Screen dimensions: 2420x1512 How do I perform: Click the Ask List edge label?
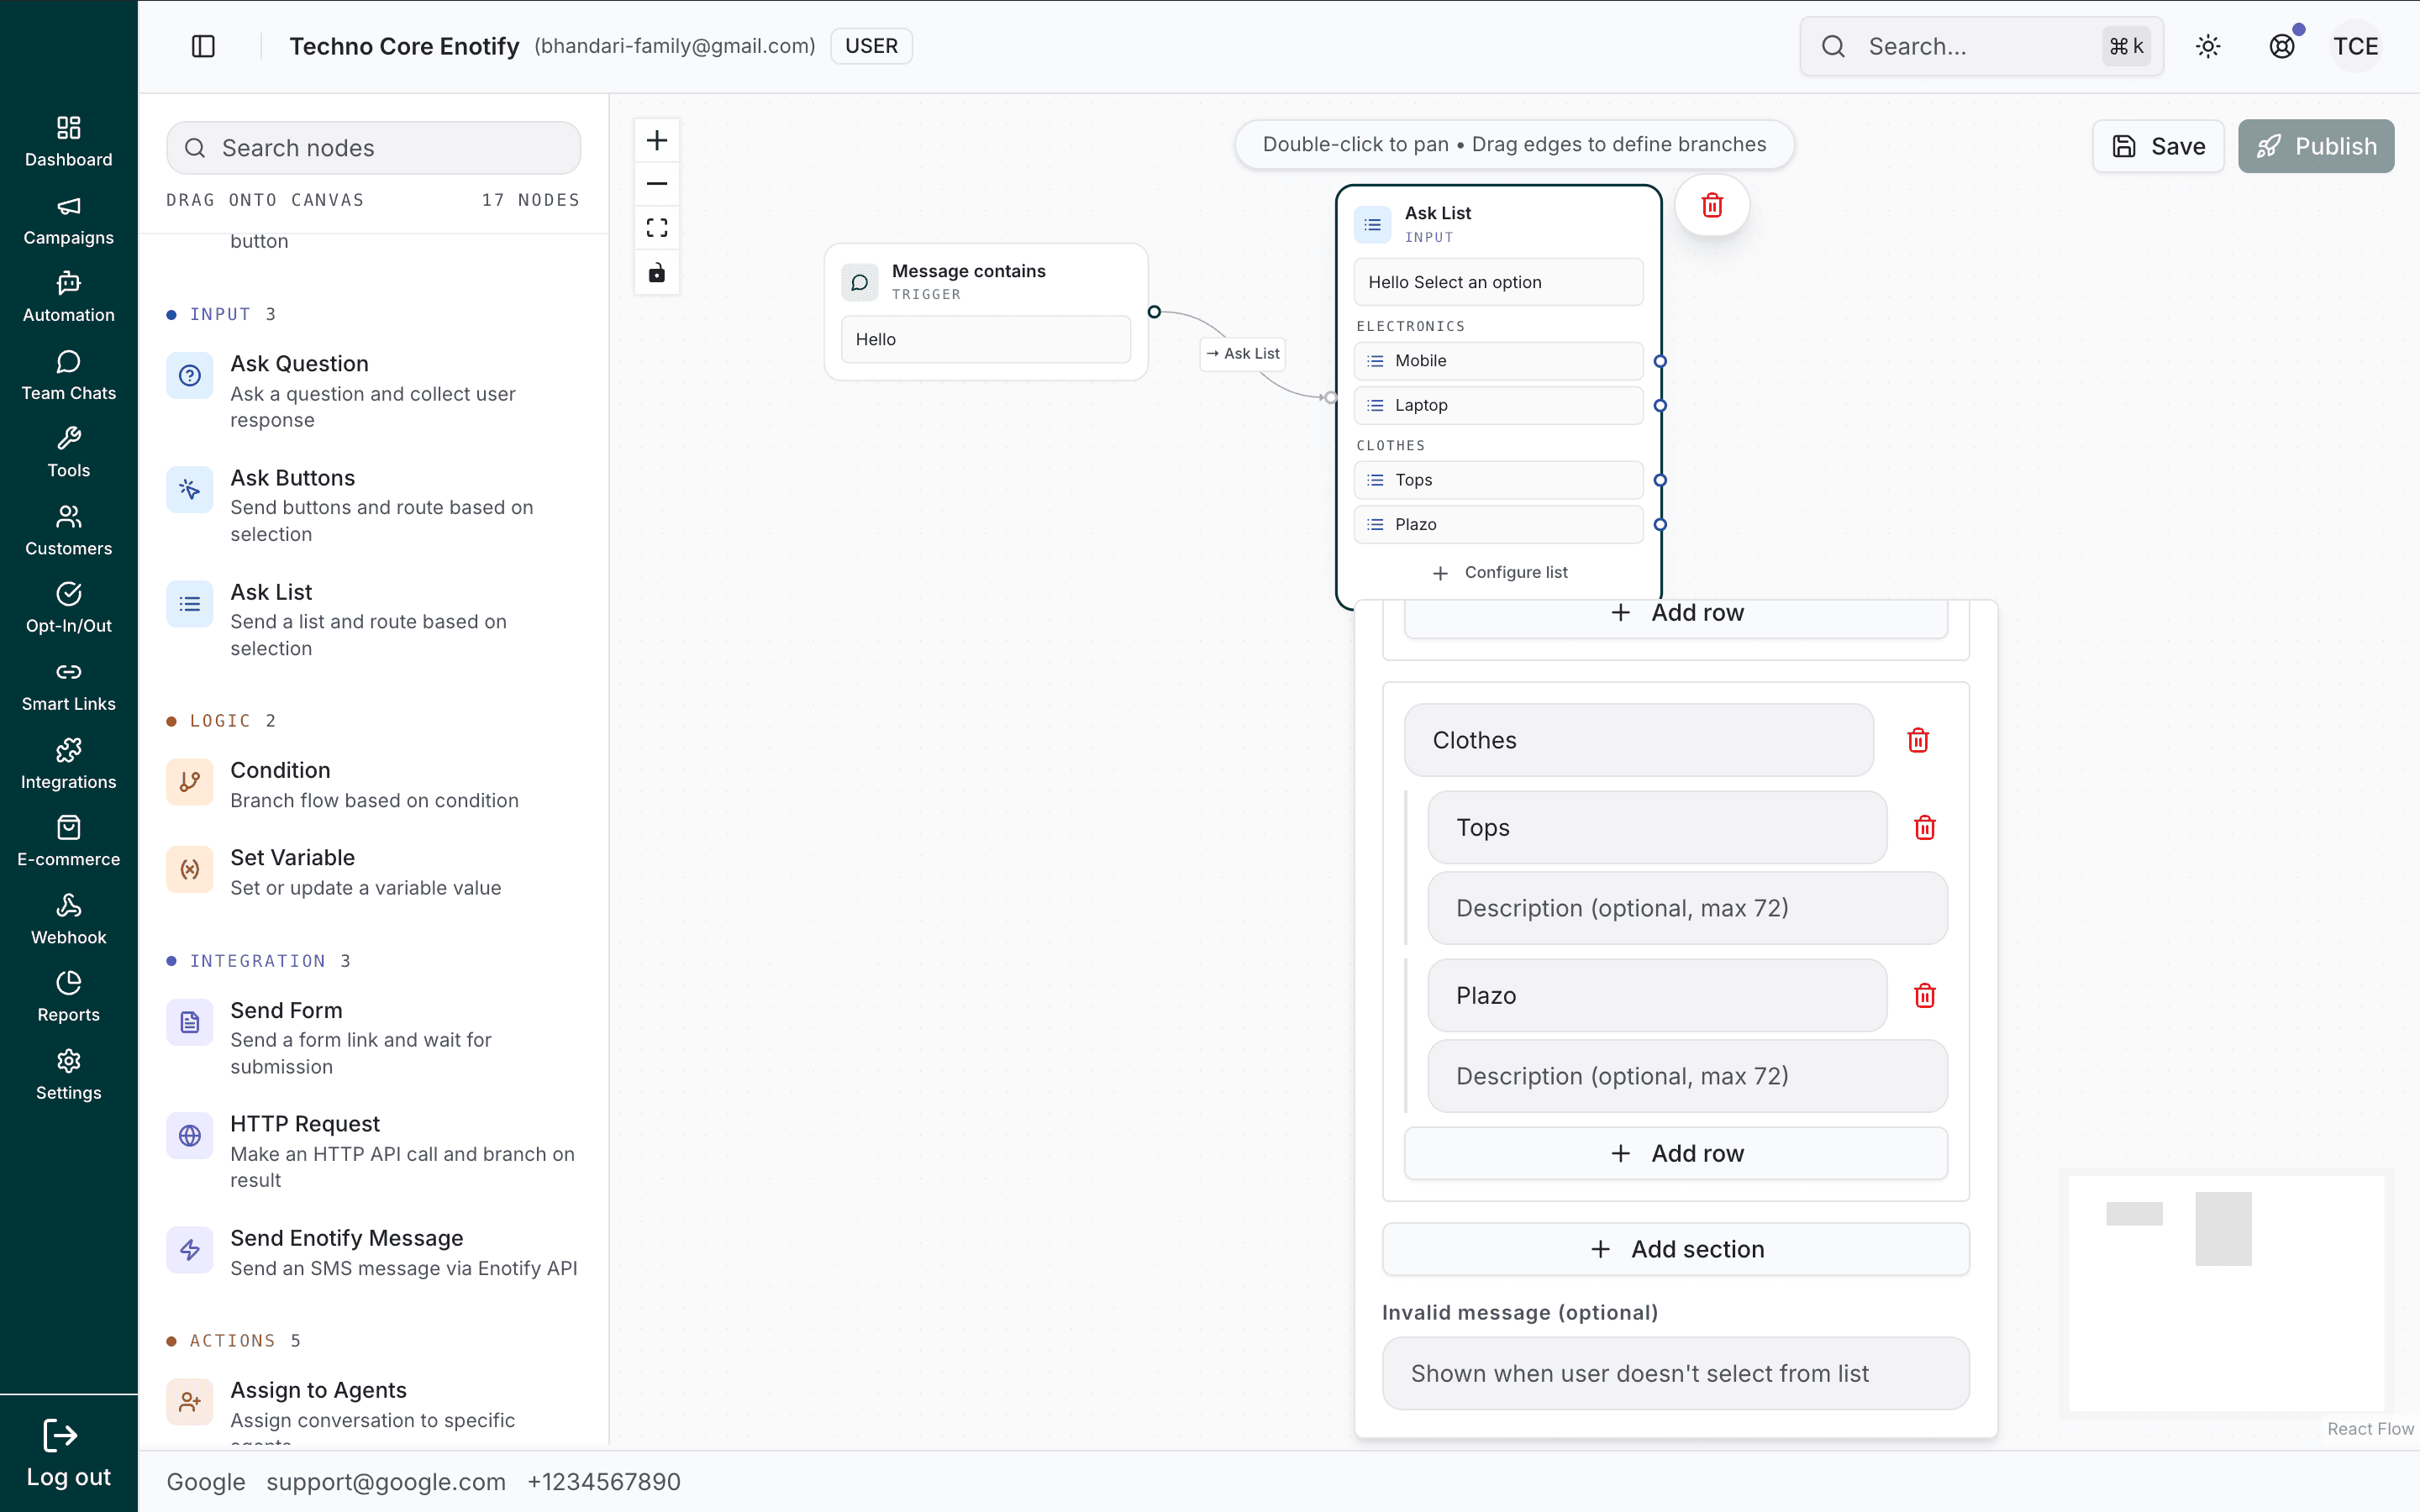click(1242, 353)
